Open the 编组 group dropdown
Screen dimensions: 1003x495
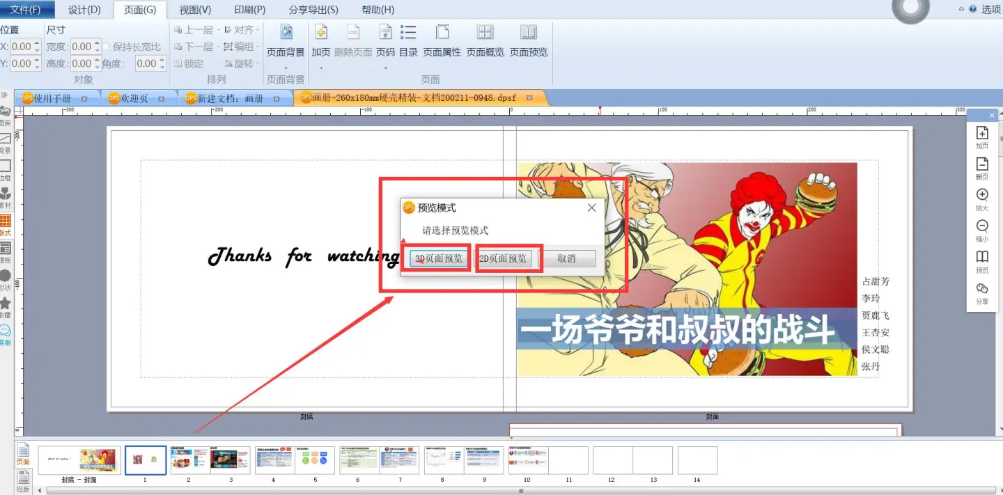[257, 47]
